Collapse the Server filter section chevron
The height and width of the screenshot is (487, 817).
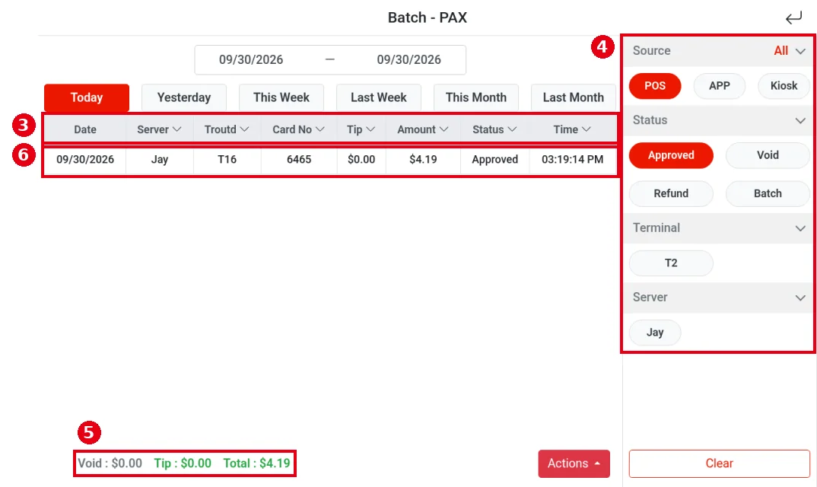pyautogui.click(x=800, y=298)
